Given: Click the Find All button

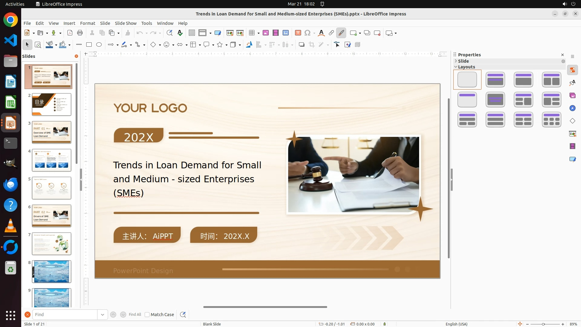Looking at the screenshot, I should pyautogui.click(x=135, y=315).
